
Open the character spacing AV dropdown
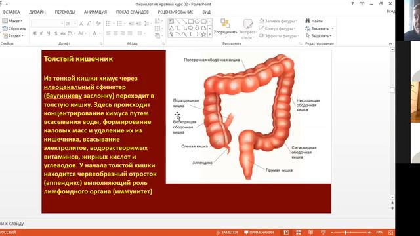(72, 33)
